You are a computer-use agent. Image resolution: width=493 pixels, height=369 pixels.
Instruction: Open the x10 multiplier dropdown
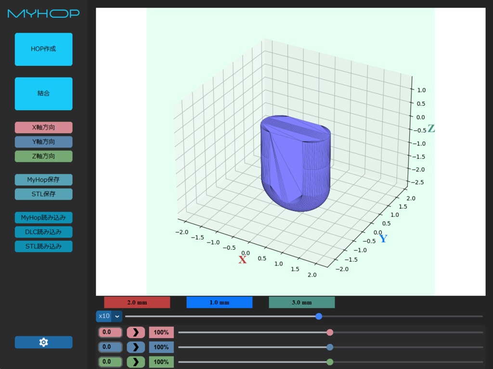[109, 316]
